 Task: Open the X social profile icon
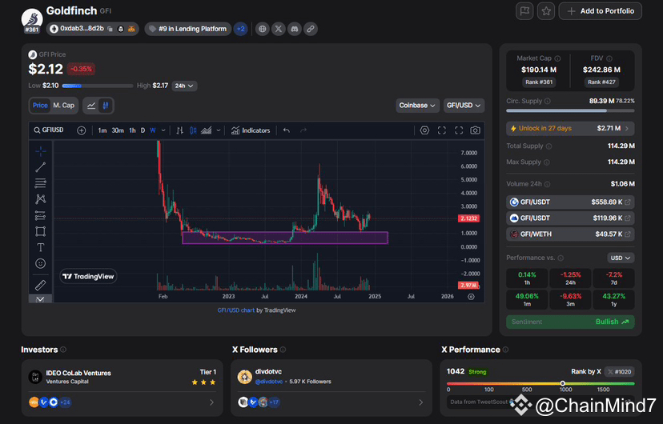(278, 29)
